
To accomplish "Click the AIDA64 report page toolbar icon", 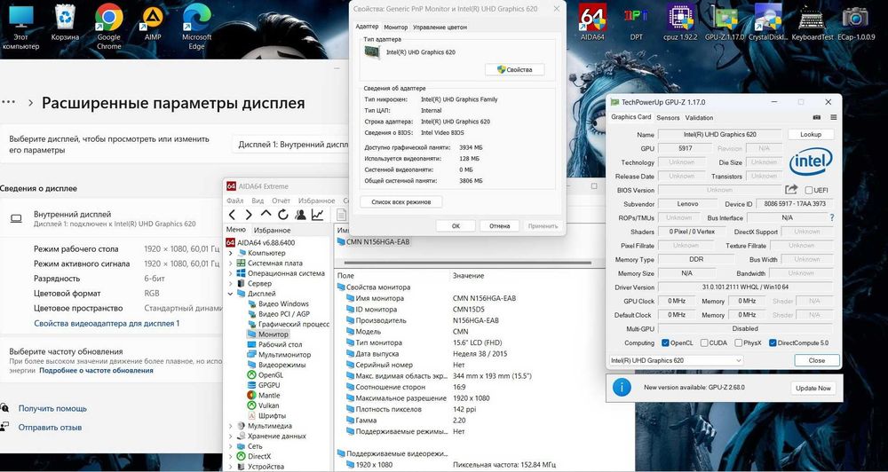I will (x=341, y=215).
